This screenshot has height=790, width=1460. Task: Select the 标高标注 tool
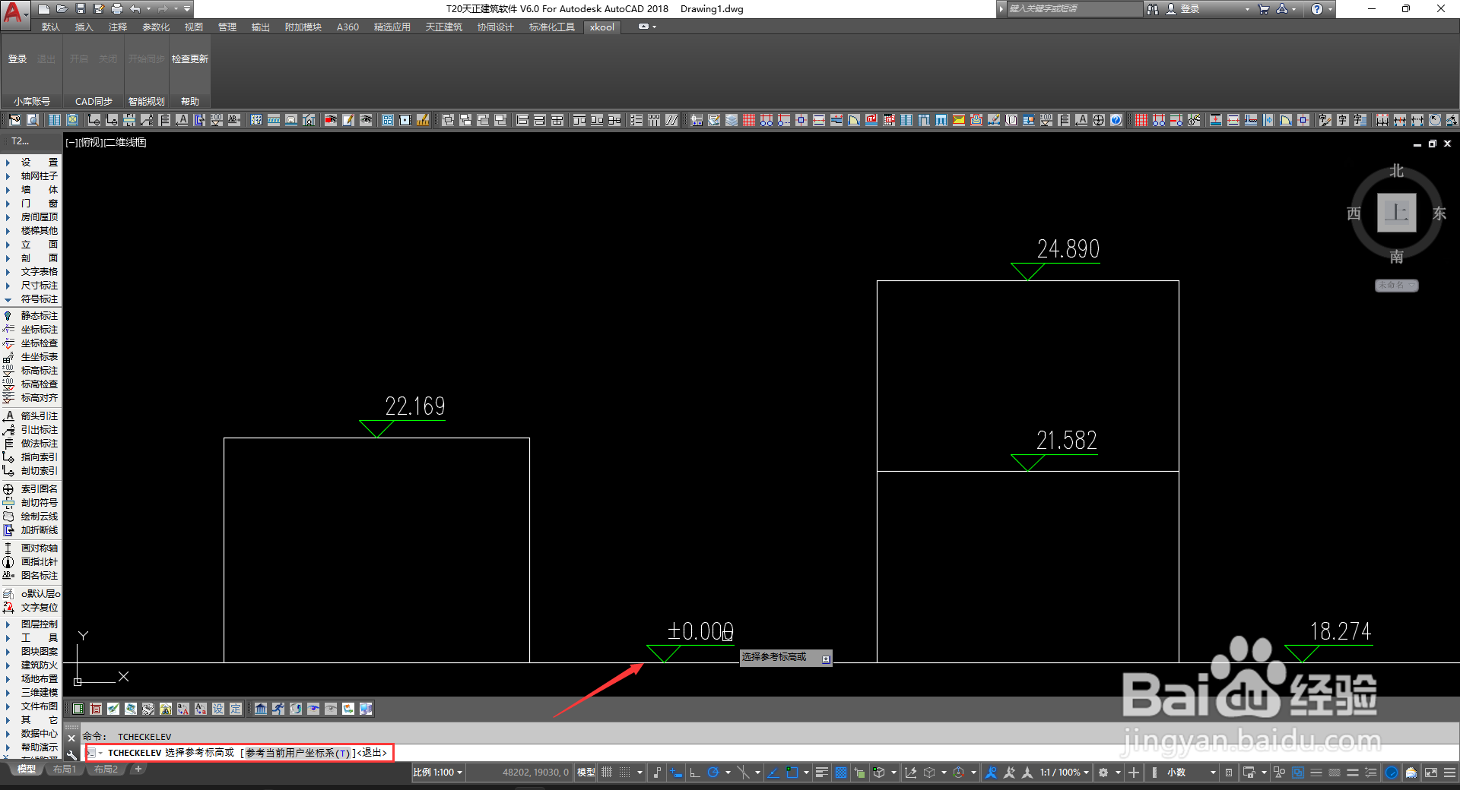(30, 371)
